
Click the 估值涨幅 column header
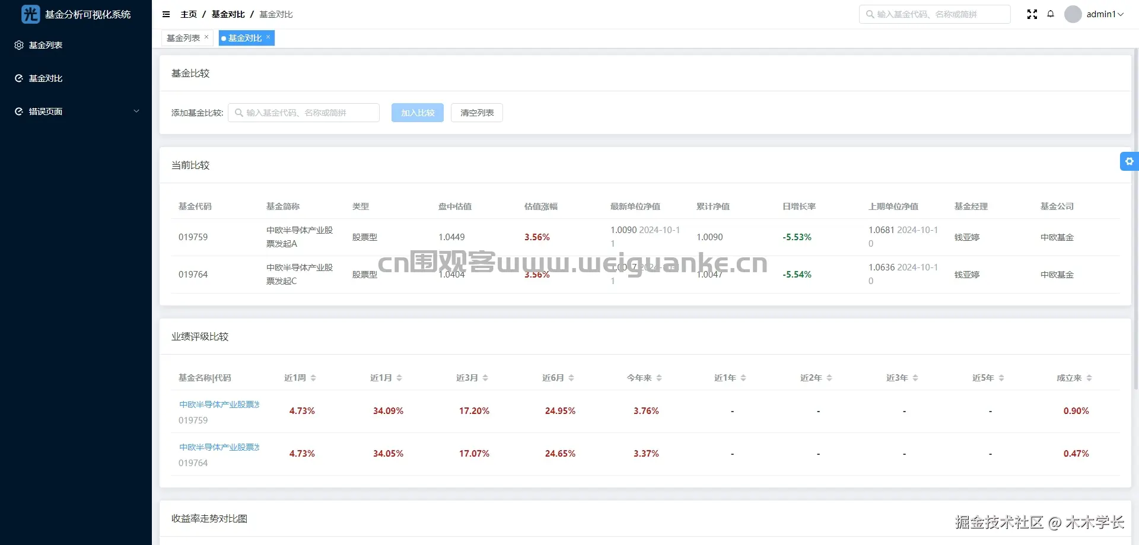[x=541, y=206]
